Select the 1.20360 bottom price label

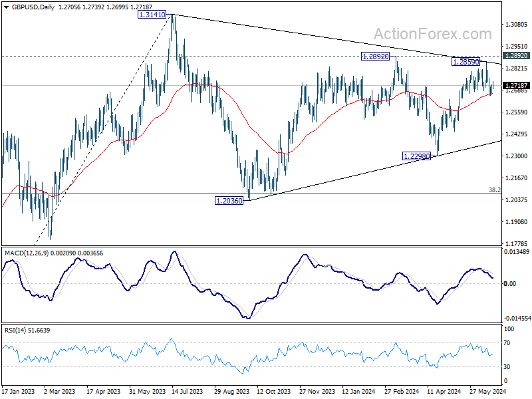click(229, 201)
